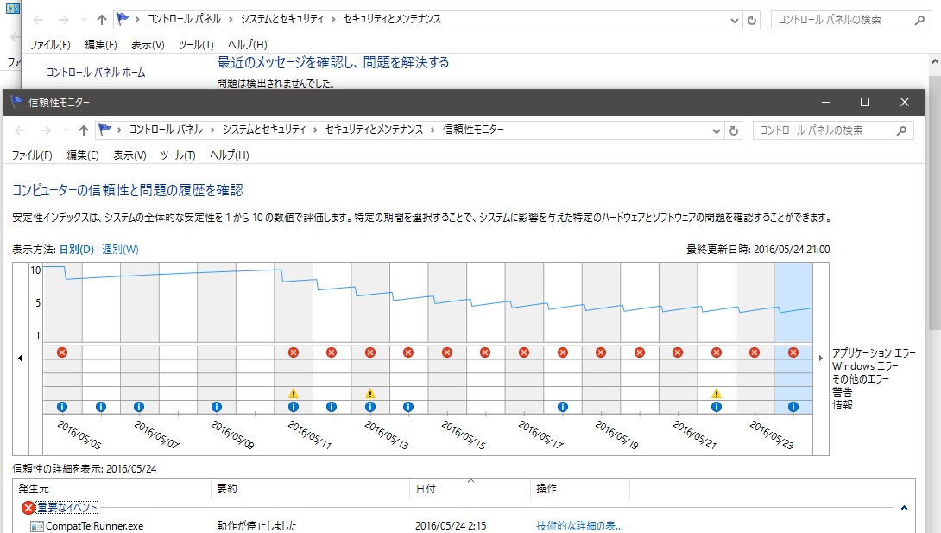Click application error icon for 2016/05/19

click(x=601, y=352)
